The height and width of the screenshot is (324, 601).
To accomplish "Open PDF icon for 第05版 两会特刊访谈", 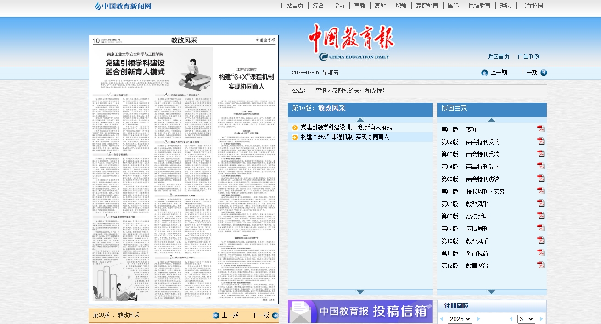I will point(541,179).
